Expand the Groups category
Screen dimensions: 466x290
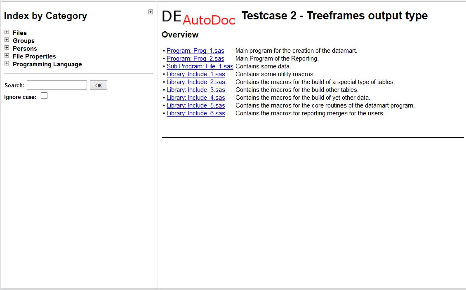[x=7, y=40]
